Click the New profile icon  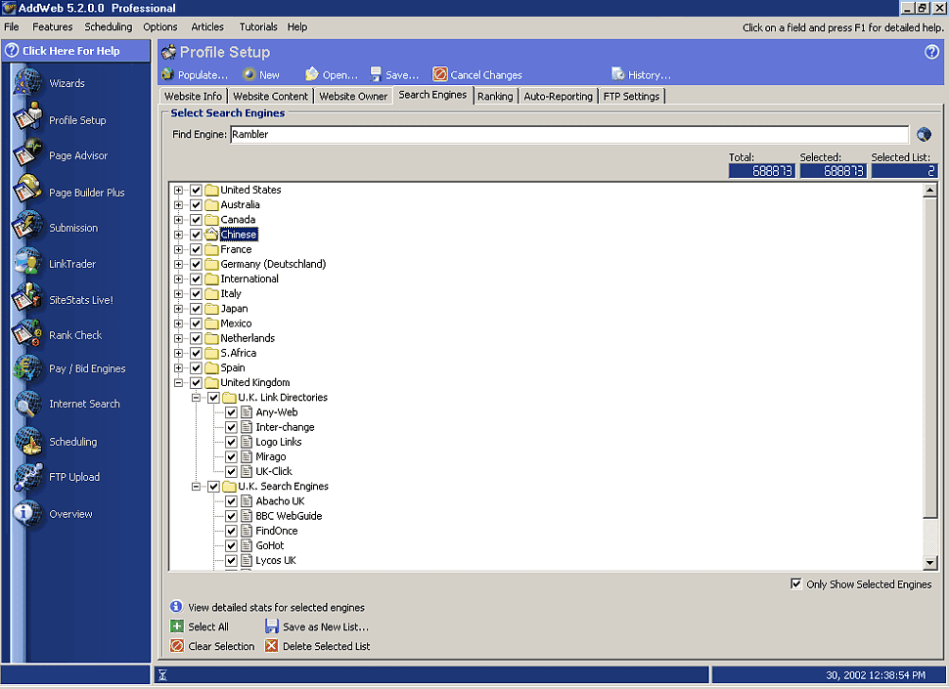click(x=249, y=74)
